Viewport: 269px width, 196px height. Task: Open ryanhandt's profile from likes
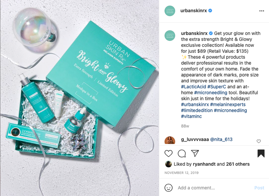(204, 164)
